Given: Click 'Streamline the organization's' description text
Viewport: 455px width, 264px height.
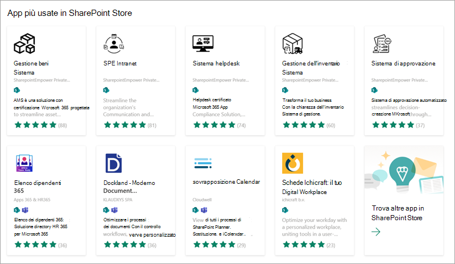Looking at the screenshot, I should coord(119,104).
